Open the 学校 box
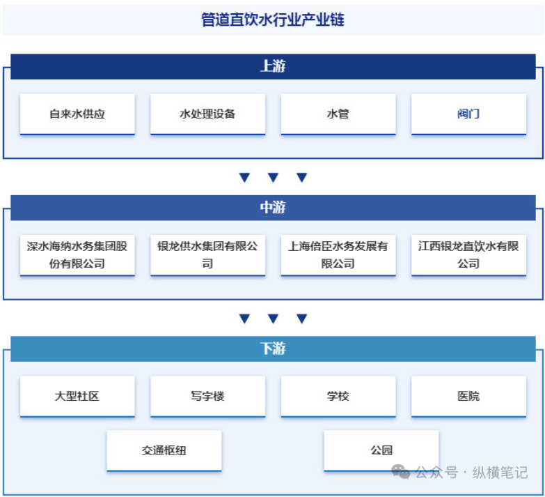Viewport: 545px width, 497px height. click(338, 396)
